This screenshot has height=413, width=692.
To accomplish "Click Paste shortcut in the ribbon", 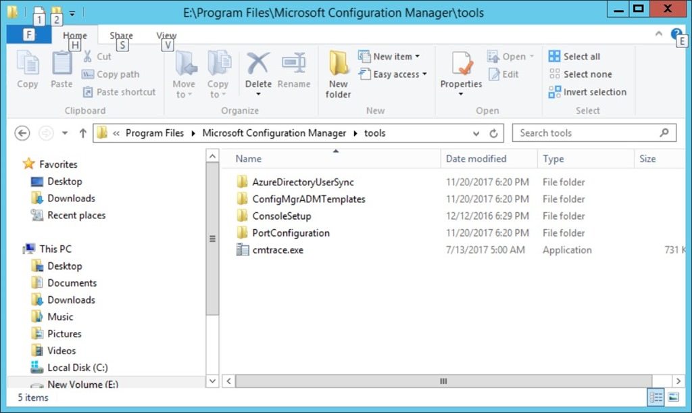I will coord(120,92).
